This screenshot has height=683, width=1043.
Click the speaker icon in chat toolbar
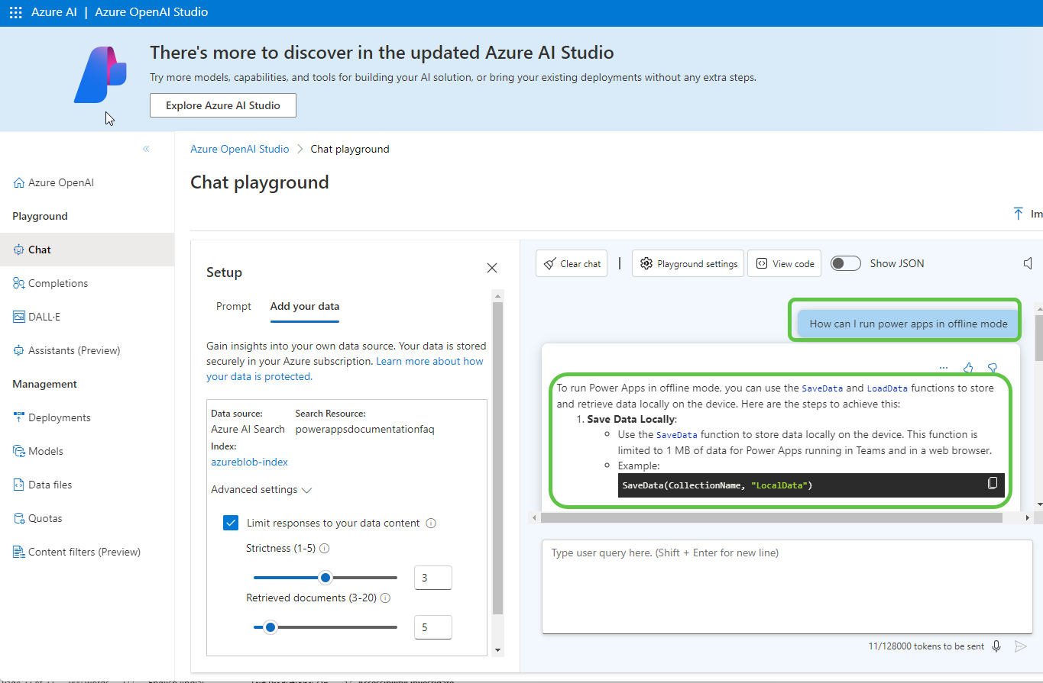click(1028, 263)
